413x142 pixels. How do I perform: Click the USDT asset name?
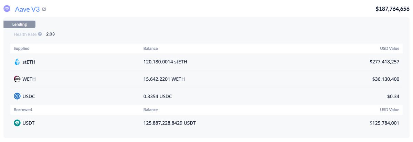[29, 123]
